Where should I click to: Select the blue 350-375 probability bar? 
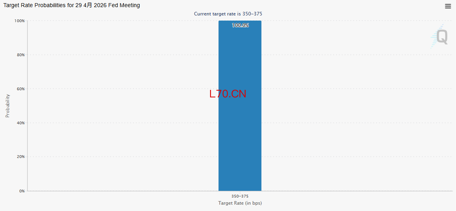click(240, 139)
